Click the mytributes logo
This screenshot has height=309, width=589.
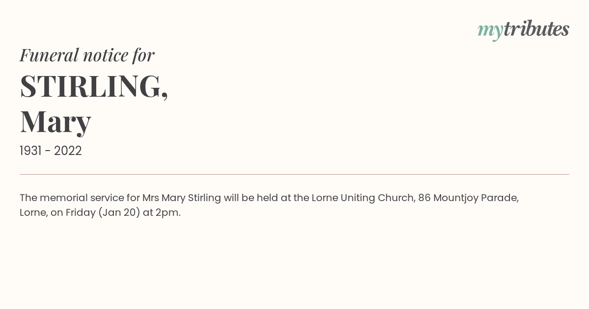coord(523,30)
